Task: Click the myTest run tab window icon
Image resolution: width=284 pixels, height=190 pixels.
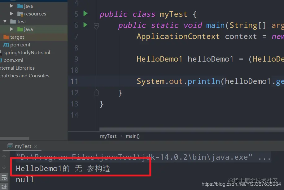Action: pos(10,146)
